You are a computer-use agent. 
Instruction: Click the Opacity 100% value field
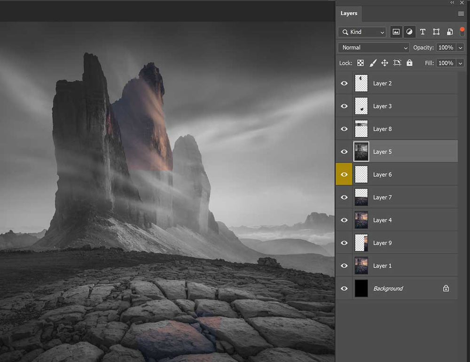pyautogui.click(x=446, y=47)
